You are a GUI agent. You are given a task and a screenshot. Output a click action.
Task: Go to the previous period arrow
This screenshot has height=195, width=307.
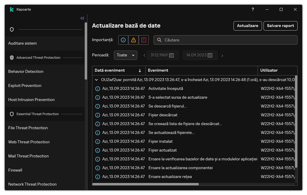point(144,56)
